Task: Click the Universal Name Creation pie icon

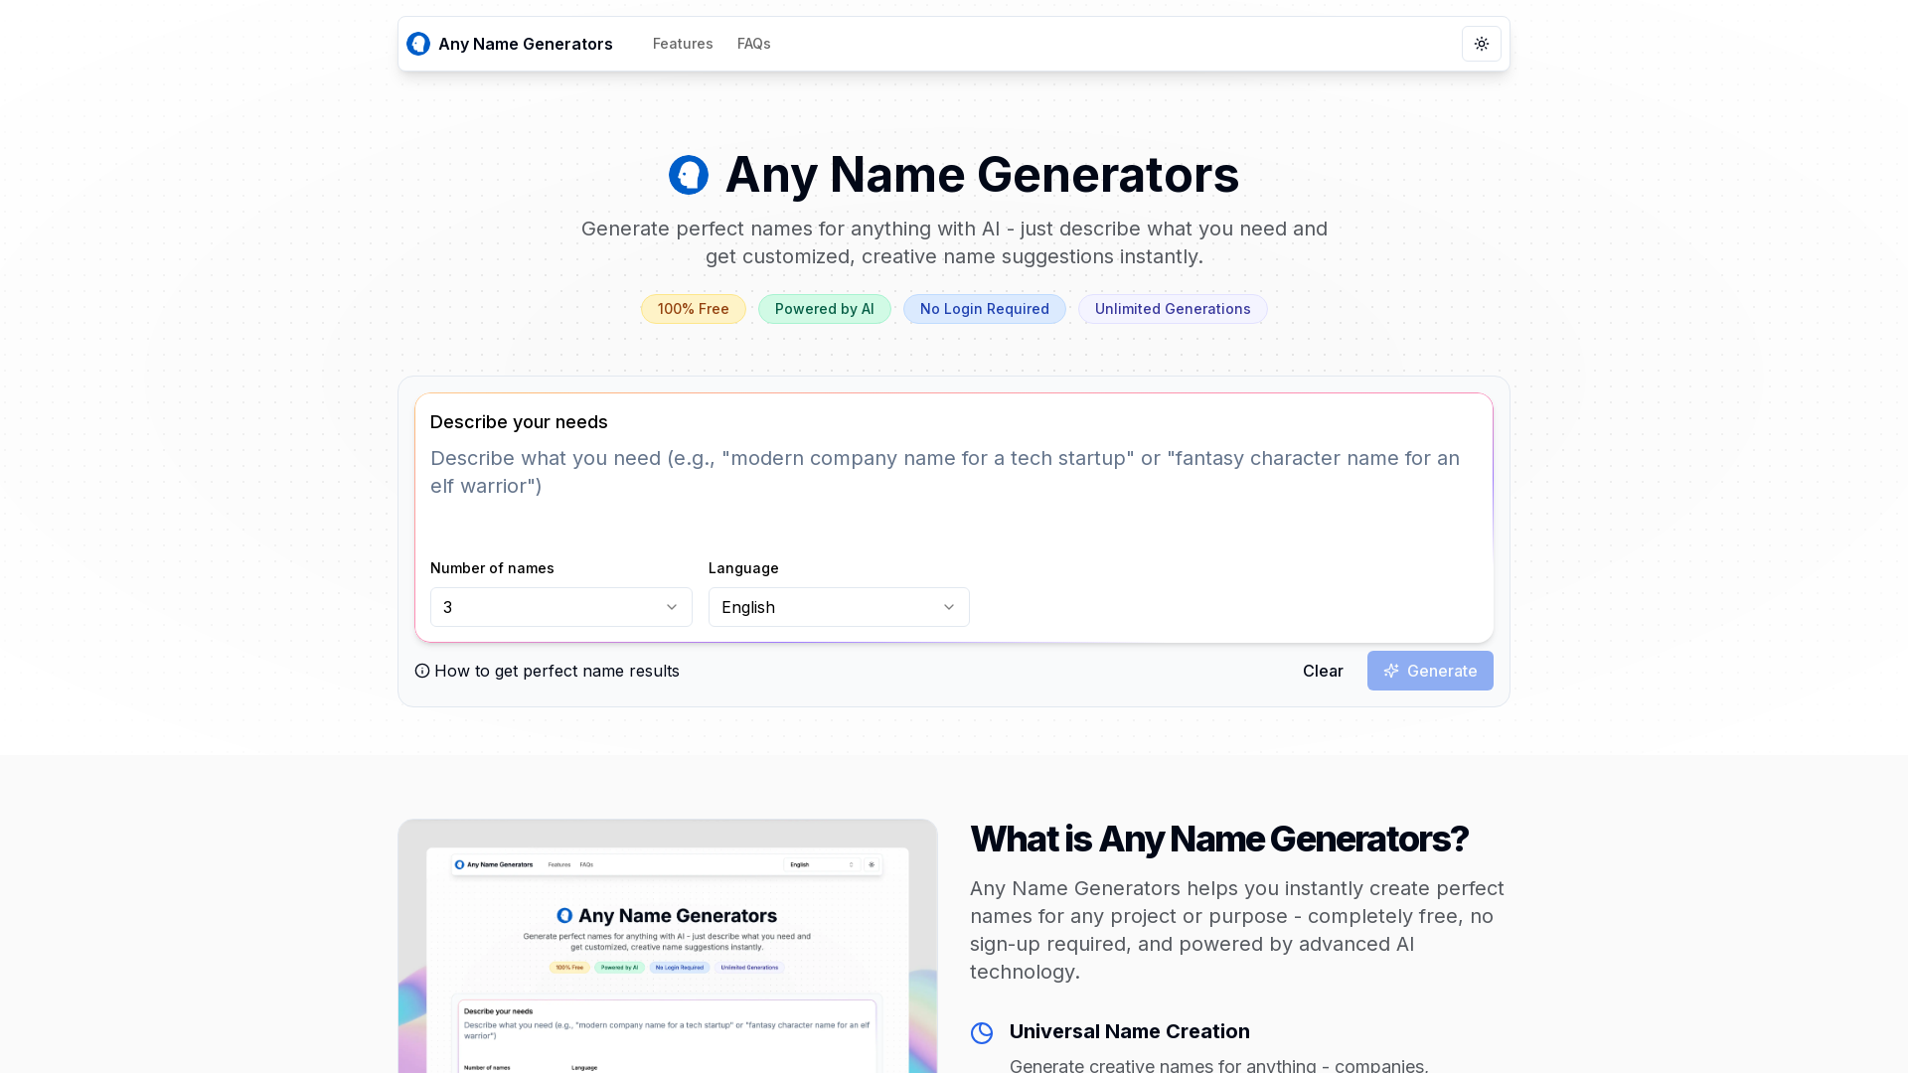Action: tap(982, 1033)
